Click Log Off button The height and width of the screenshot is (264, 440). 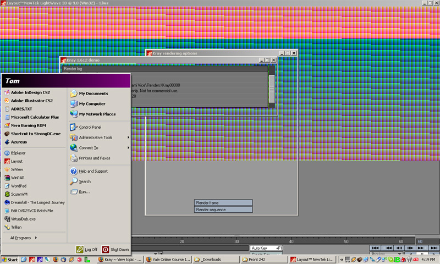point(86,249)
